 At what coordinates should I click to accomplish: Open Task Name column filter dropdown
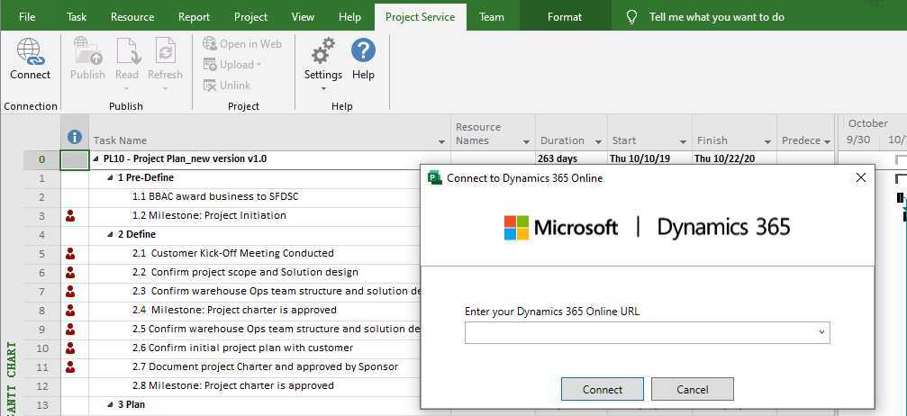(x=442, y=141)
